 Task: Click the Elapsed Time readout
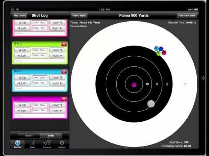pos(182,23)
